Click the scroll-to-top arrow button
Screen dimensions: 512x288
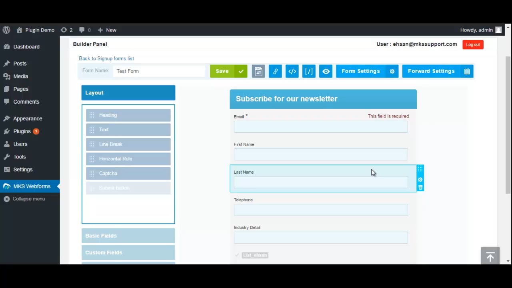click(x=490, y=257)
